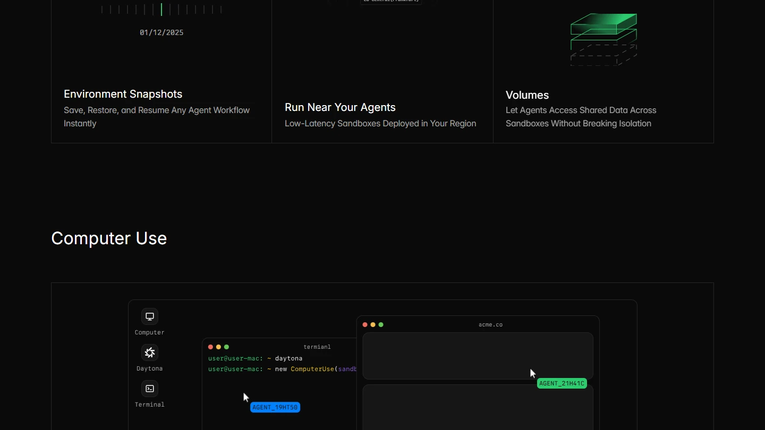Click the highlighted green timeline tick

(161, 10)
